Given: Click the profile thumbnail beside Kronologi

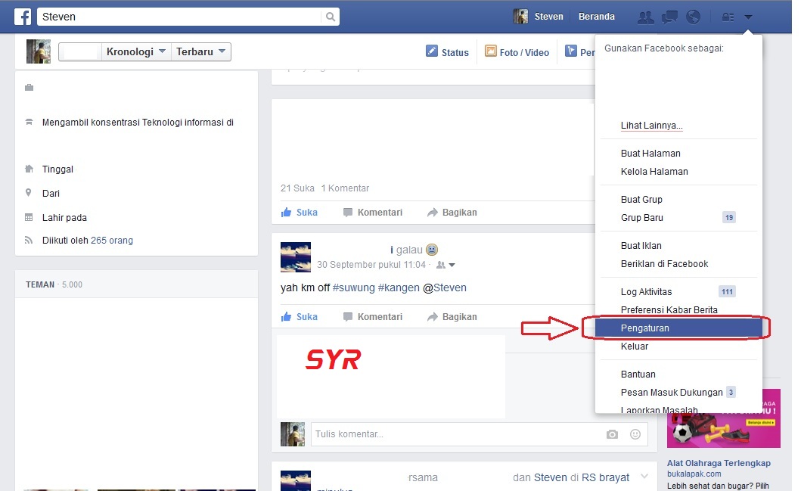Looking at the screenshot, I should tap(39, 51).
